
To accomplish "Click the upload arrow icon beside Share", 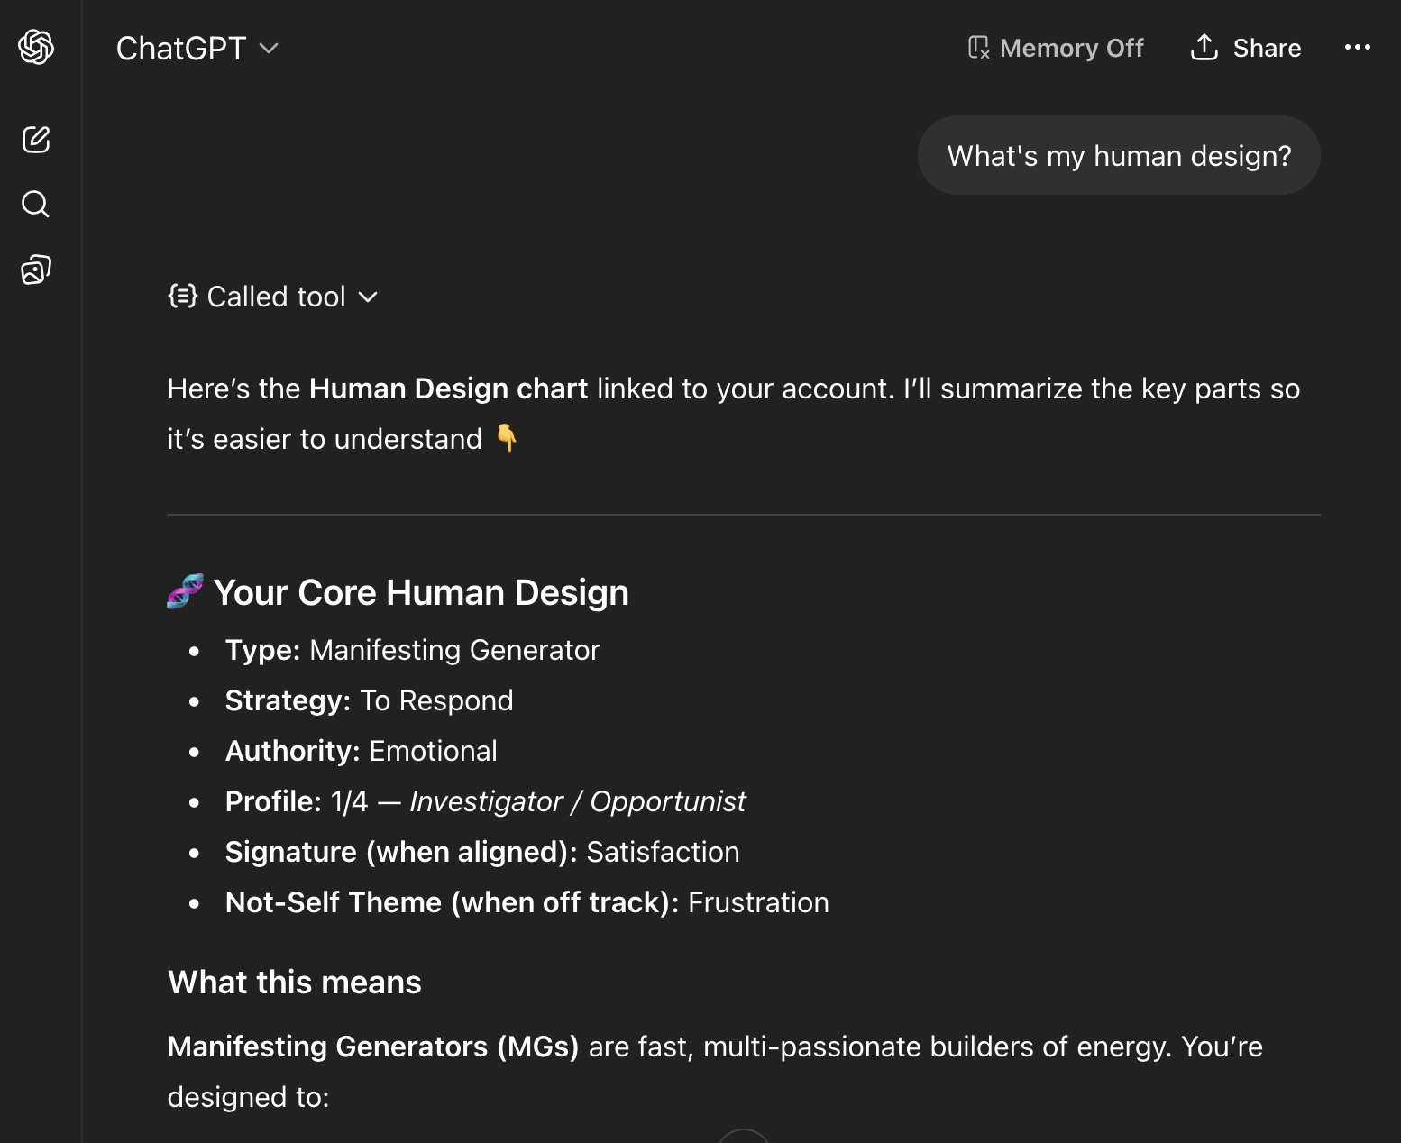I will [1204, 47].
